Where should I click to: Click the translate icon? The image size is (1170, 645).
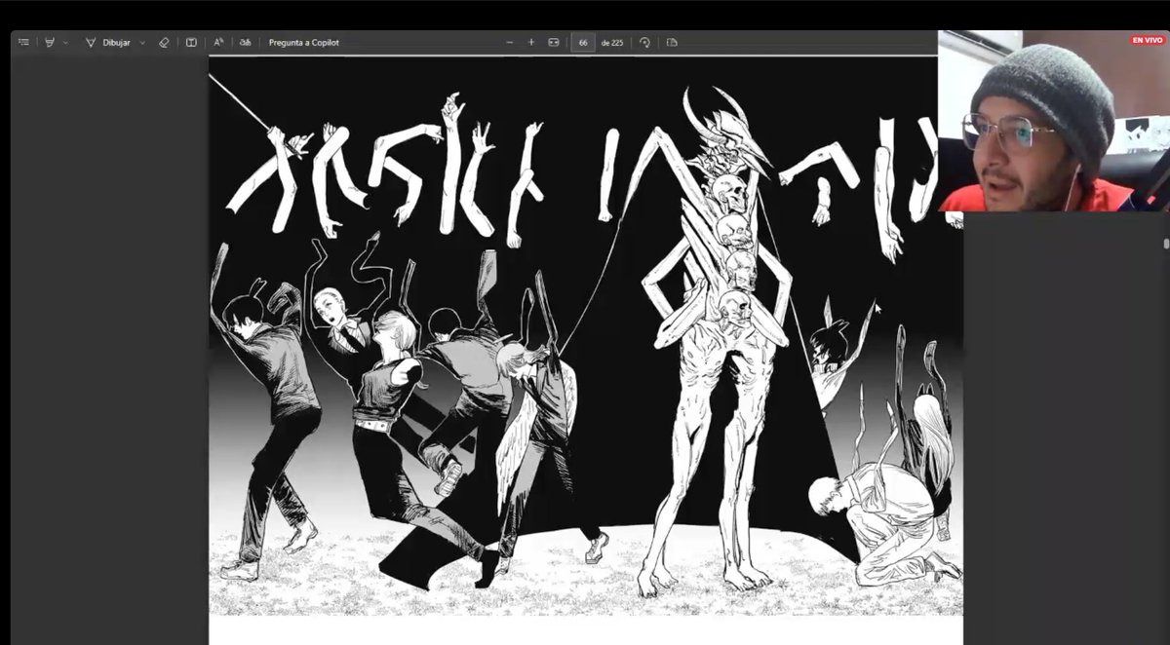(x=245, y=42)
